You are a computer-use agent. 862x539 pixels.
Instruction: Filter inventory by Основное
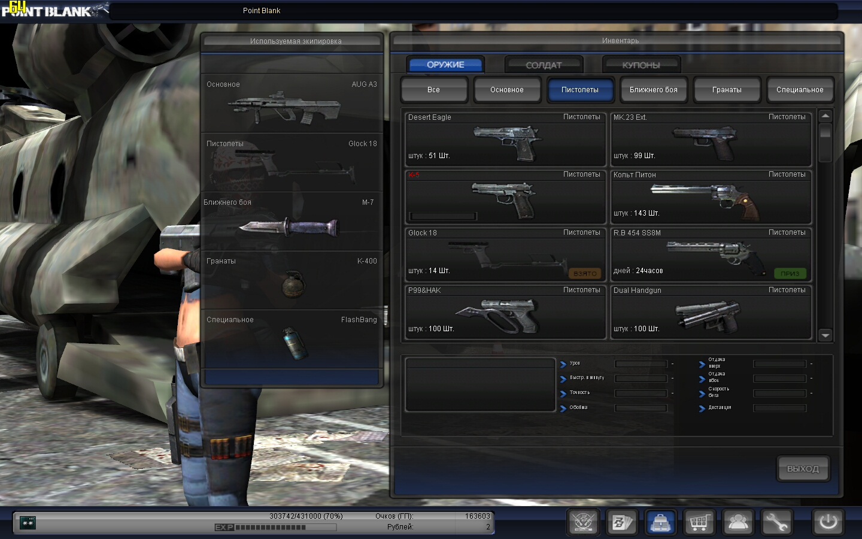coord(507,90)
